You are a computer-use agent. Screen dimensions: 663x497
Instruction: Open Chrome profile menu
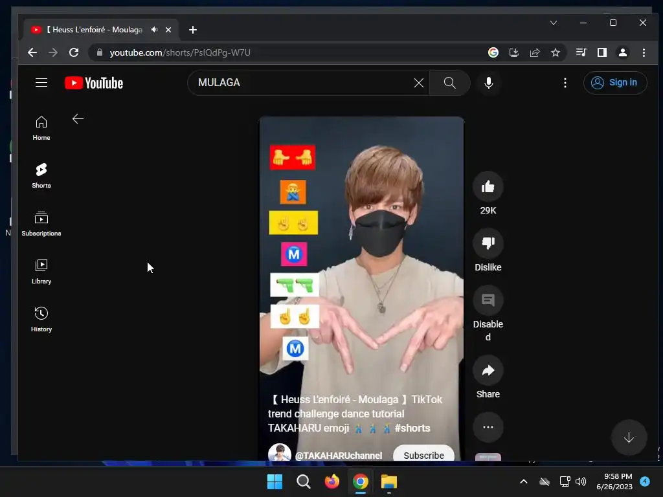coord(622,52)
